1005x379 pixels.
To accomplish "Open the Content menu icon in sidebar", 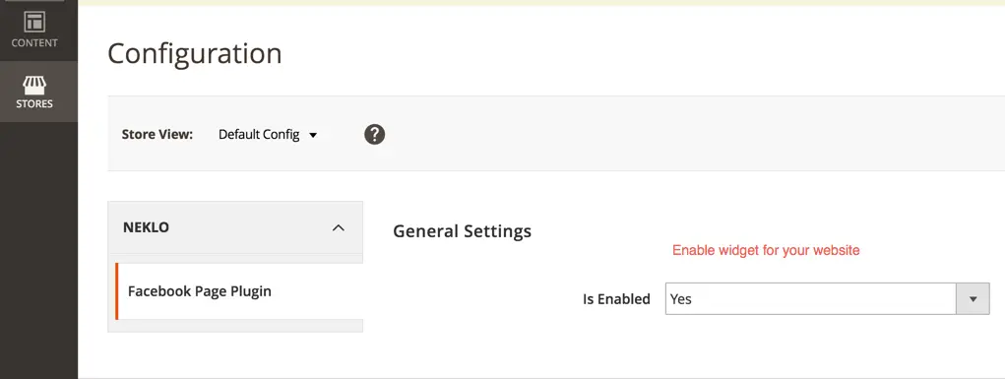I will click(x=34, y=22).
